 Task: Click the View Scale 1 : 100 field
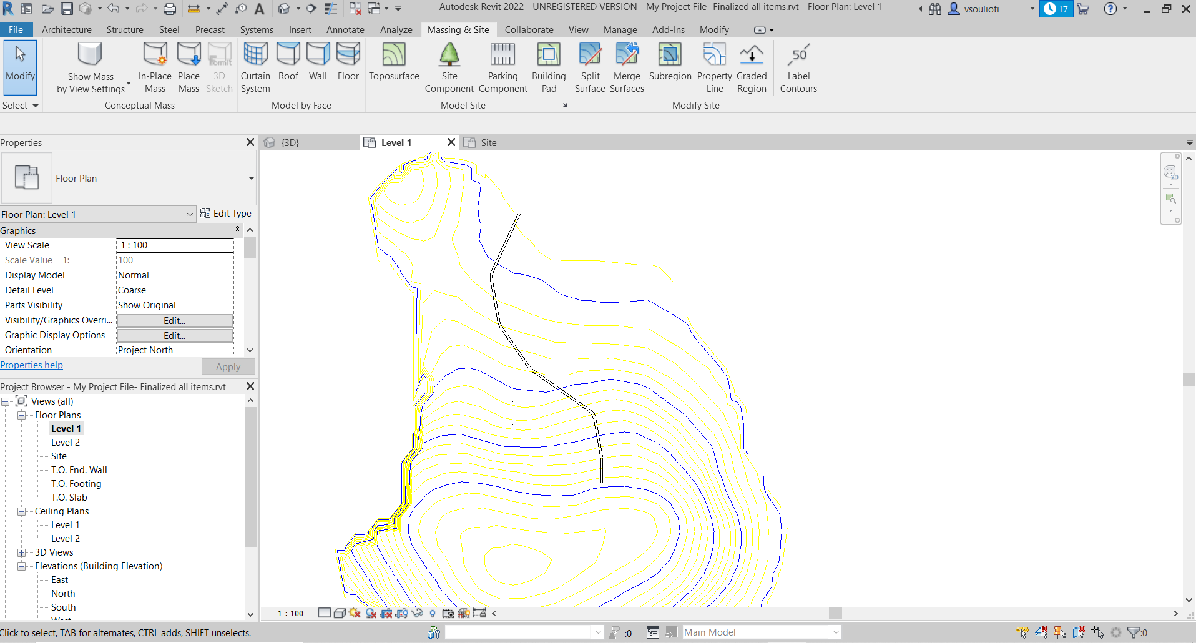[175, 245]
